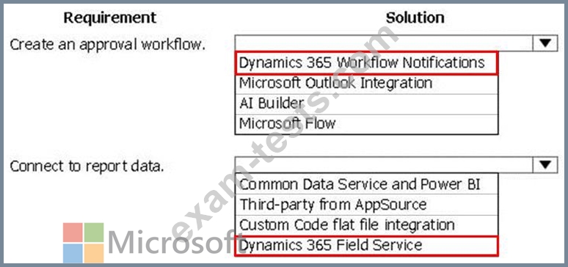Click the Microsoft four-square logo
Screen dimensions: 568x267
tap(84, 243)
